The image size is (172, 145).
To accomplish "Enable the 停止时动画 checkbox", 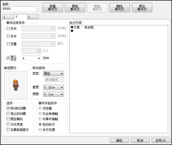I will pos(8,113).
